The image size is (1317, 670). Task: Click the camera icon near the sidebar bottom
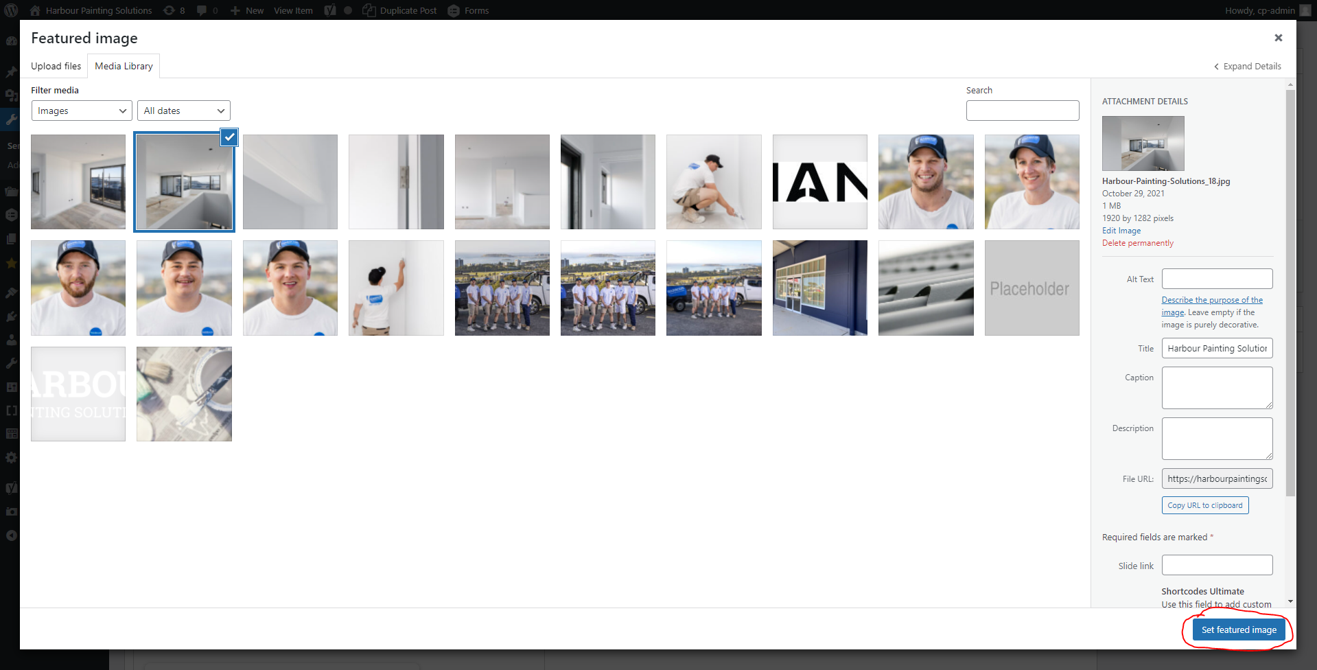click(11, 511)
